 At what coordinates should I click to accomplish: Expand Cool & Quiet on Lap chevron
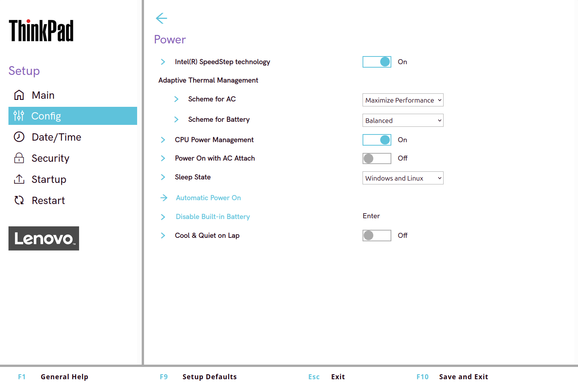pos(163,236)
